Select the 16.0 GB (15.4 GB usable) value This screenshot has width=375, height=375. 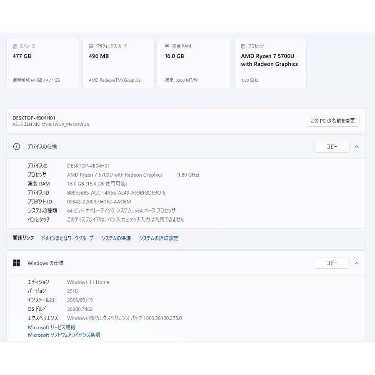[x=97, y=184]
